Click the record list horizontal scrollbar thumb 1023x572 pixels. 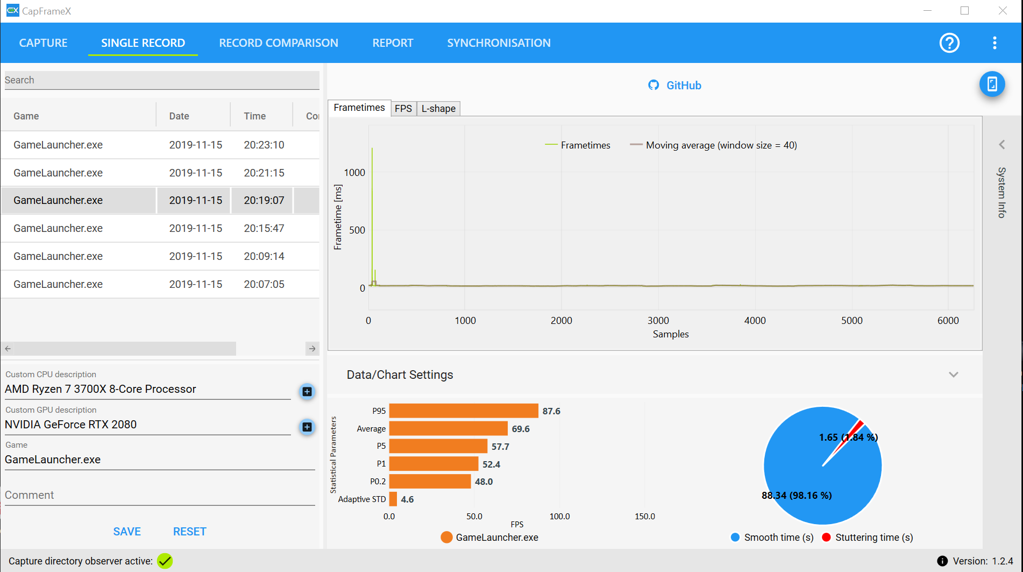(125, 349)
